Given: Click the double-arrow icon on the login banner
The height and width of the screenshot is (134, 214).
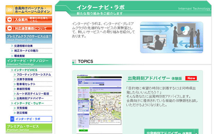Looking at the screenshot, I should [x=9, y=10].
